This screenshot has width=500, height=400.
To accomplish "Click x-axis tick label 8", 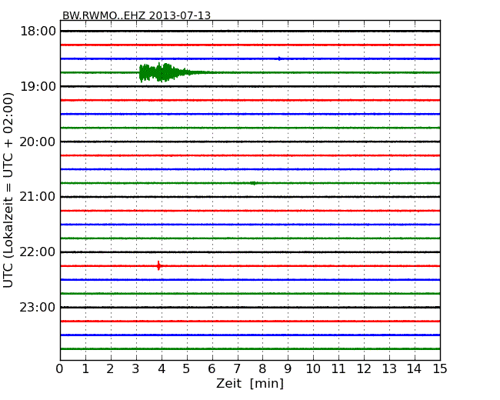I will click(262, 369).
